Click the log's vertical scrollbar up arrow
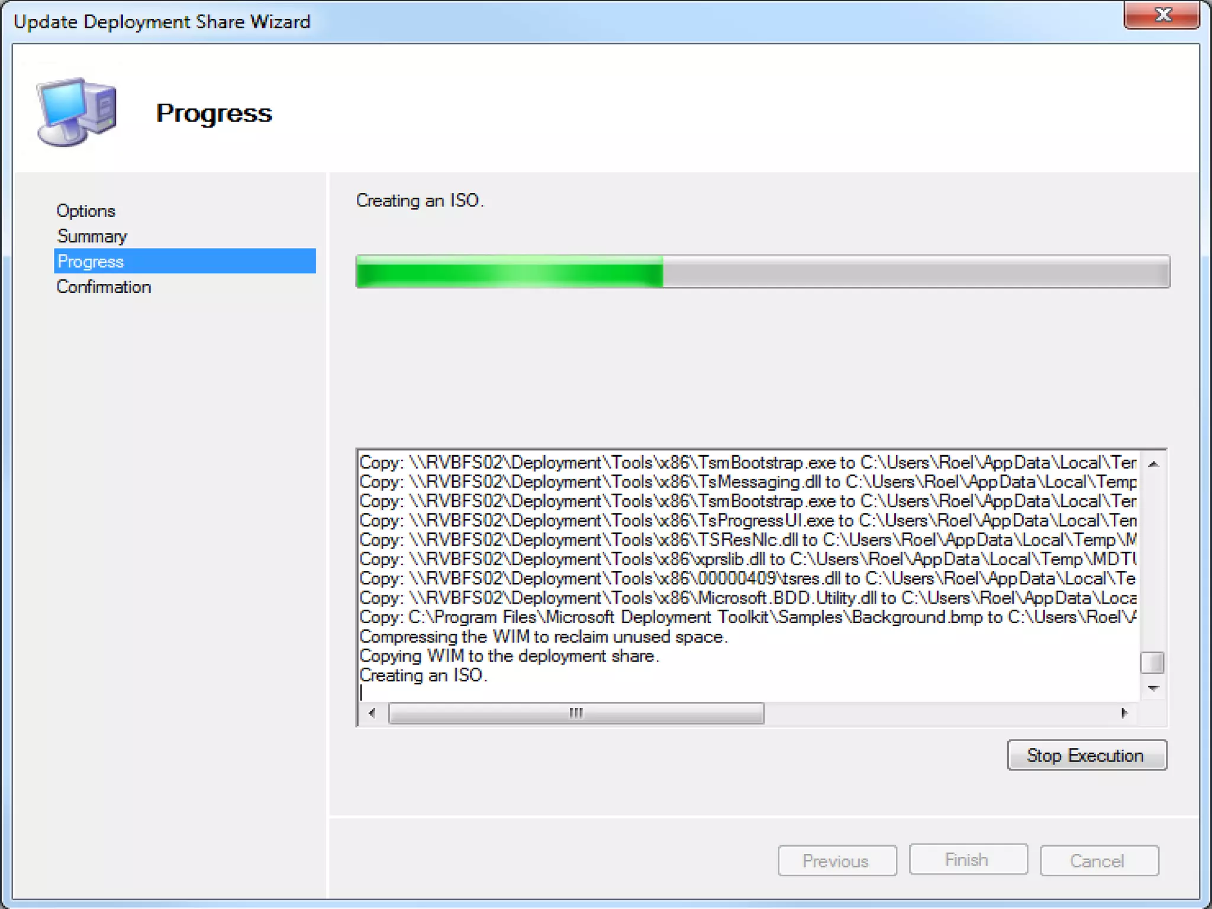 coord(1153,464)
